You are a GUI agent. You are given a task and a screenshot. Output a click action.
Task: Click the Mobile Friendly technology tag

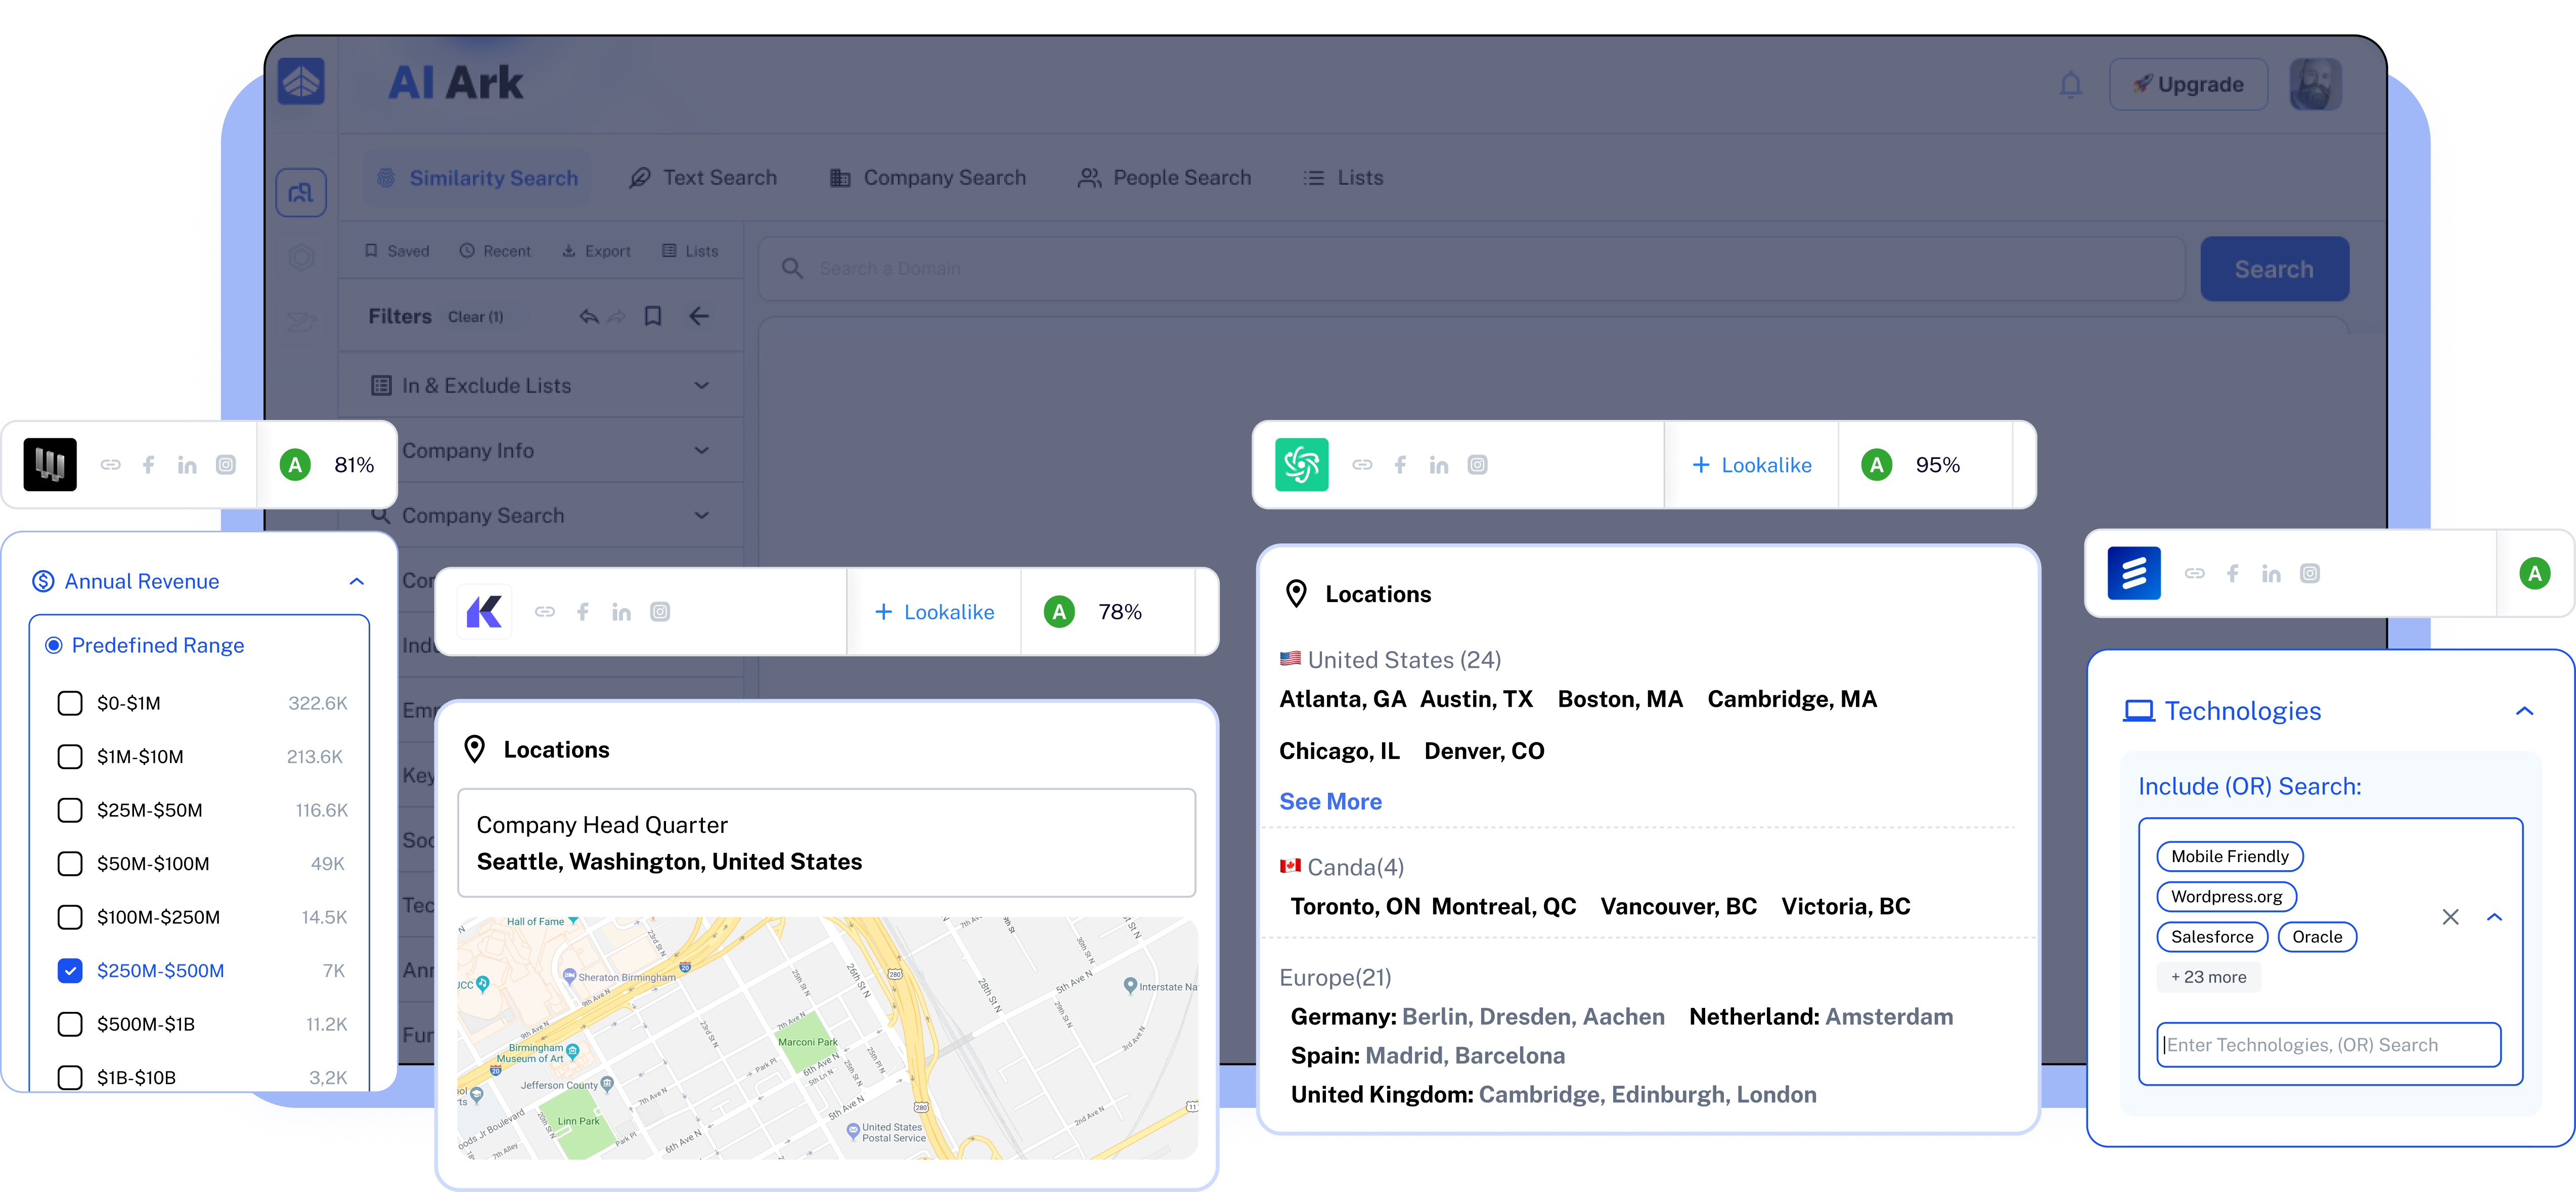tap(2229, 858)
